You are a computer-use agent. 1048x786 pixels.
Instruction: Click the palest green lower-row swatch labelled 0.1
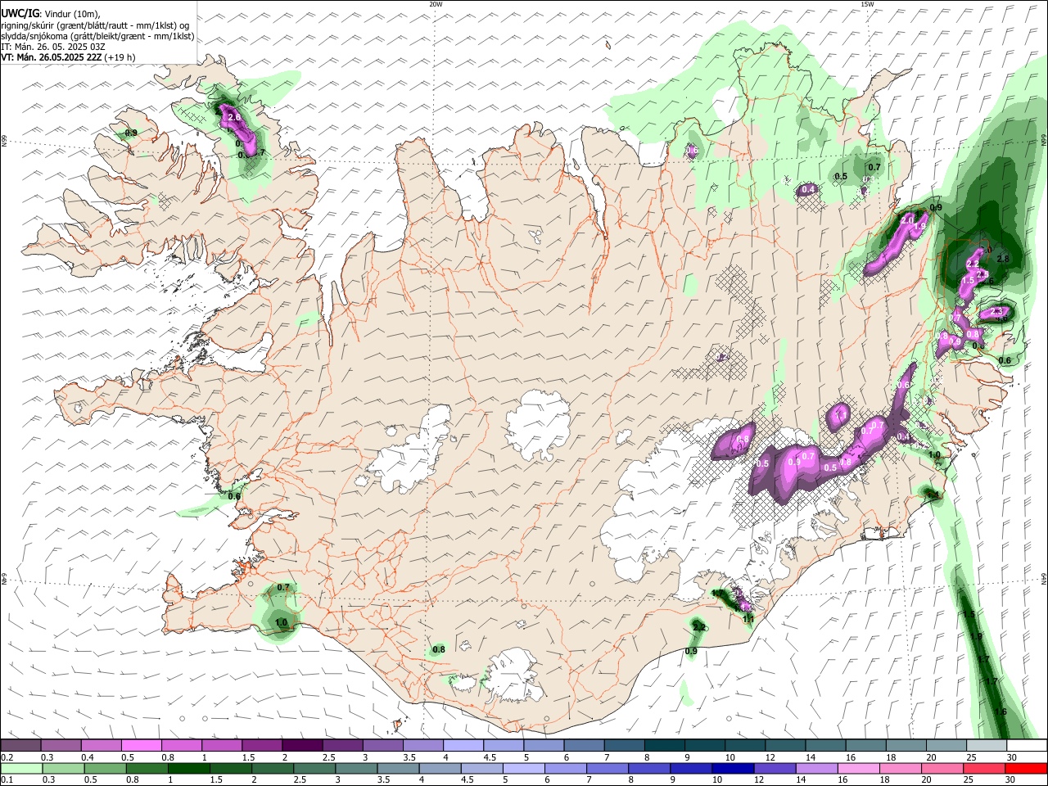(x=20, y=768)
